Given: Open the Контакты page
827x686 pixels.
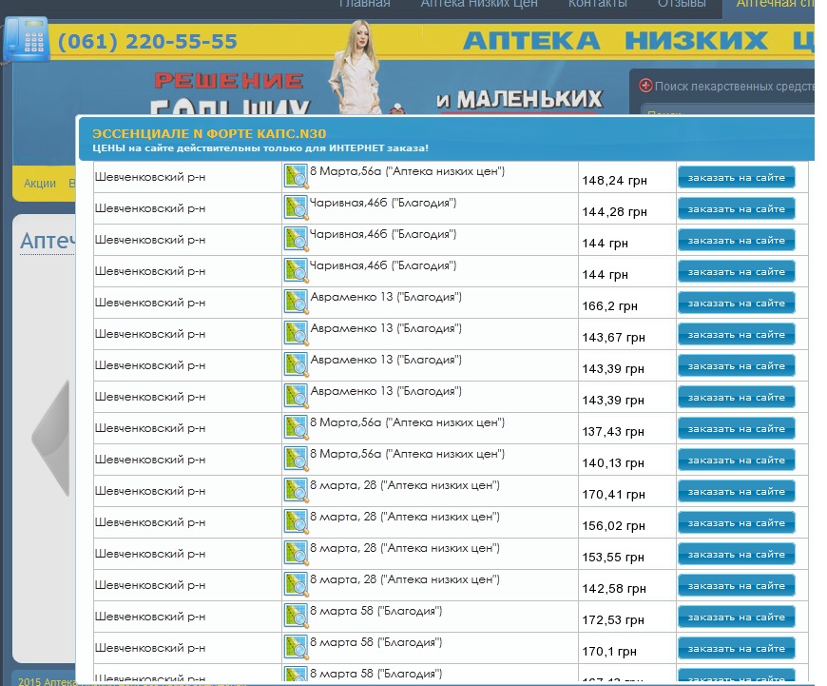Looking at the screenshot, I should point(597,4).
